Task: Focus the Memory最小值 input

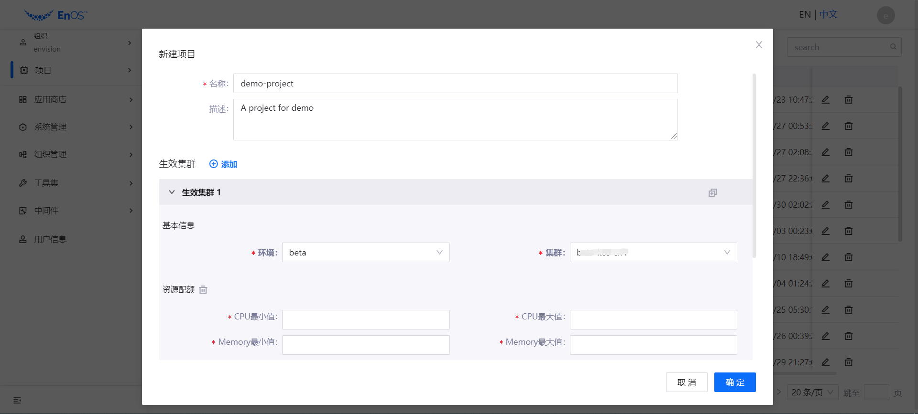Action: [366, 345]
